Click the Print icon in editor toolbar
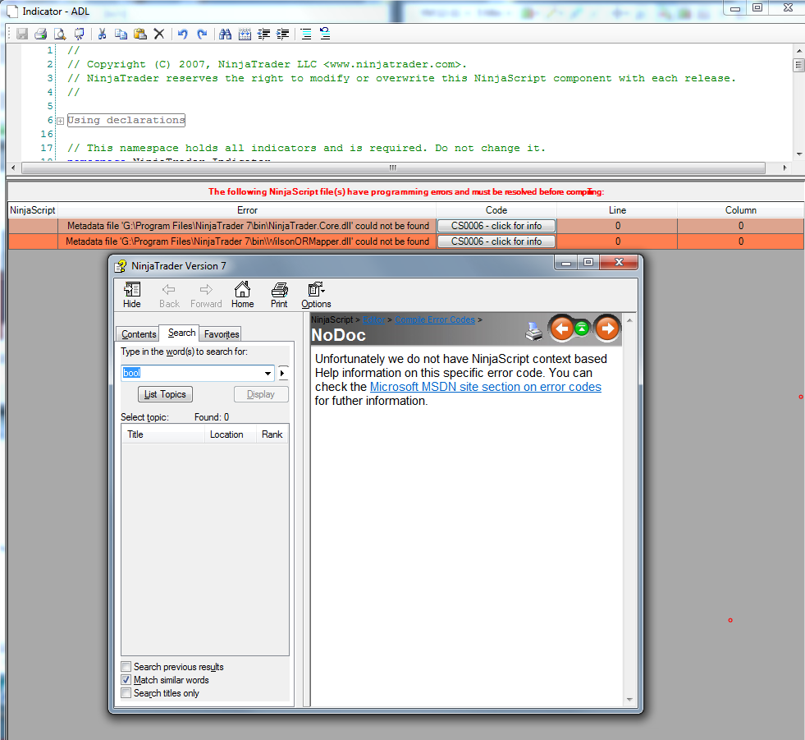 coord(40,34)
